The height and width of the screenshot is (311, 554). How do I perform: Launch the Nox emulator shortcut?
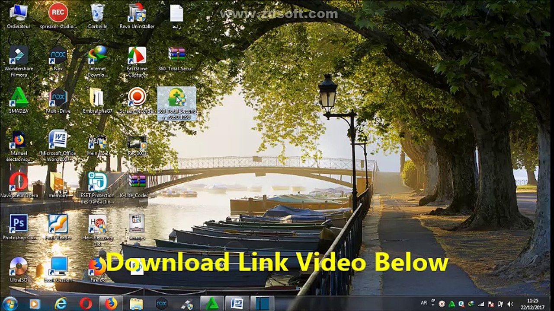(x=58, y=58)
